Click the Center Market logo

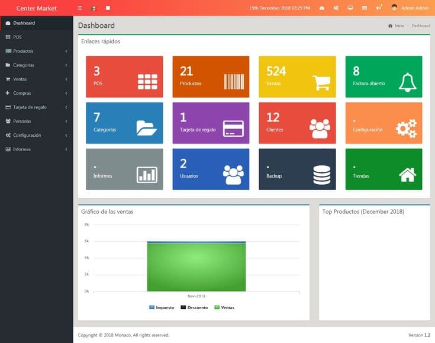click(36, 8)
